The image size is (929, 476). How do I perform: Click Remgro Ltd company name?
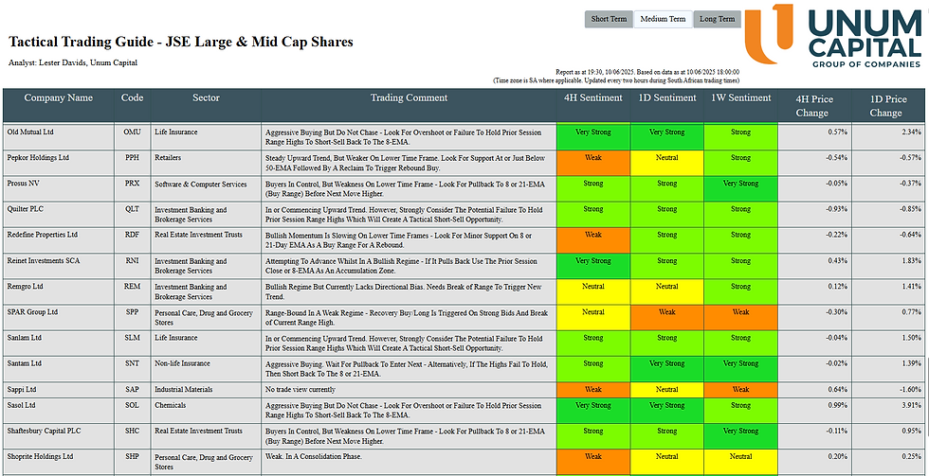25,286
